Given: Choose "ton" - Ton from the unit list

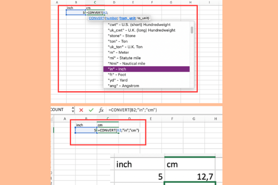Looking at the screenshot, I should pos(146,41).
